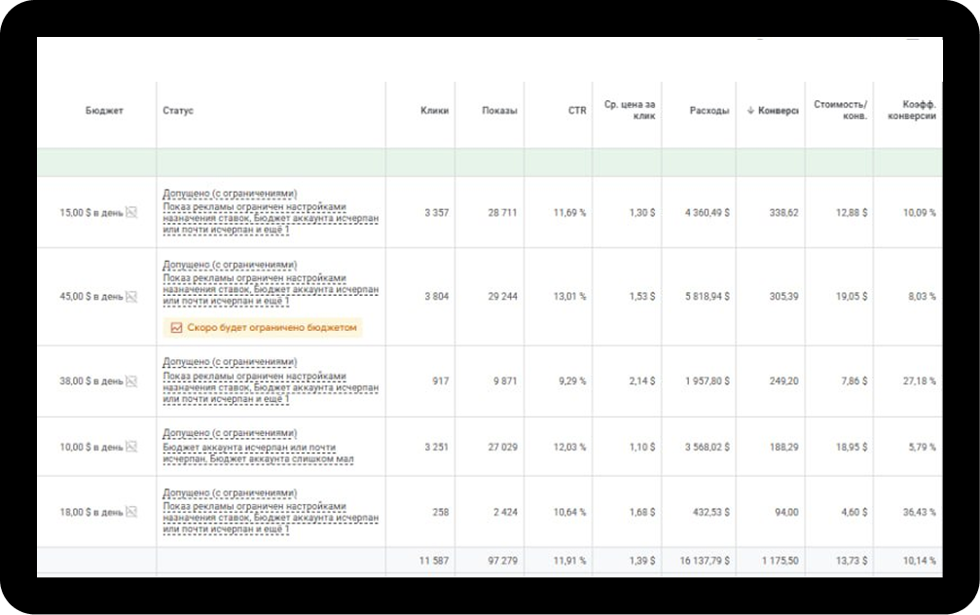Edit the 38,00 $ в день budget value
This screenshot has height=615, width=980.
pyautogui.click(x=91, y=381)
